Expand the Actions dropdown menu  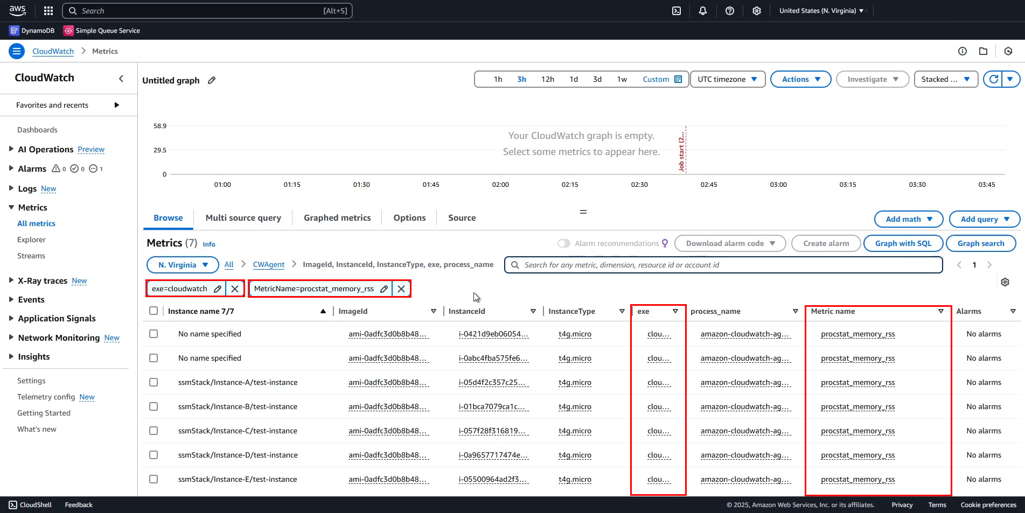click(800, 79)
